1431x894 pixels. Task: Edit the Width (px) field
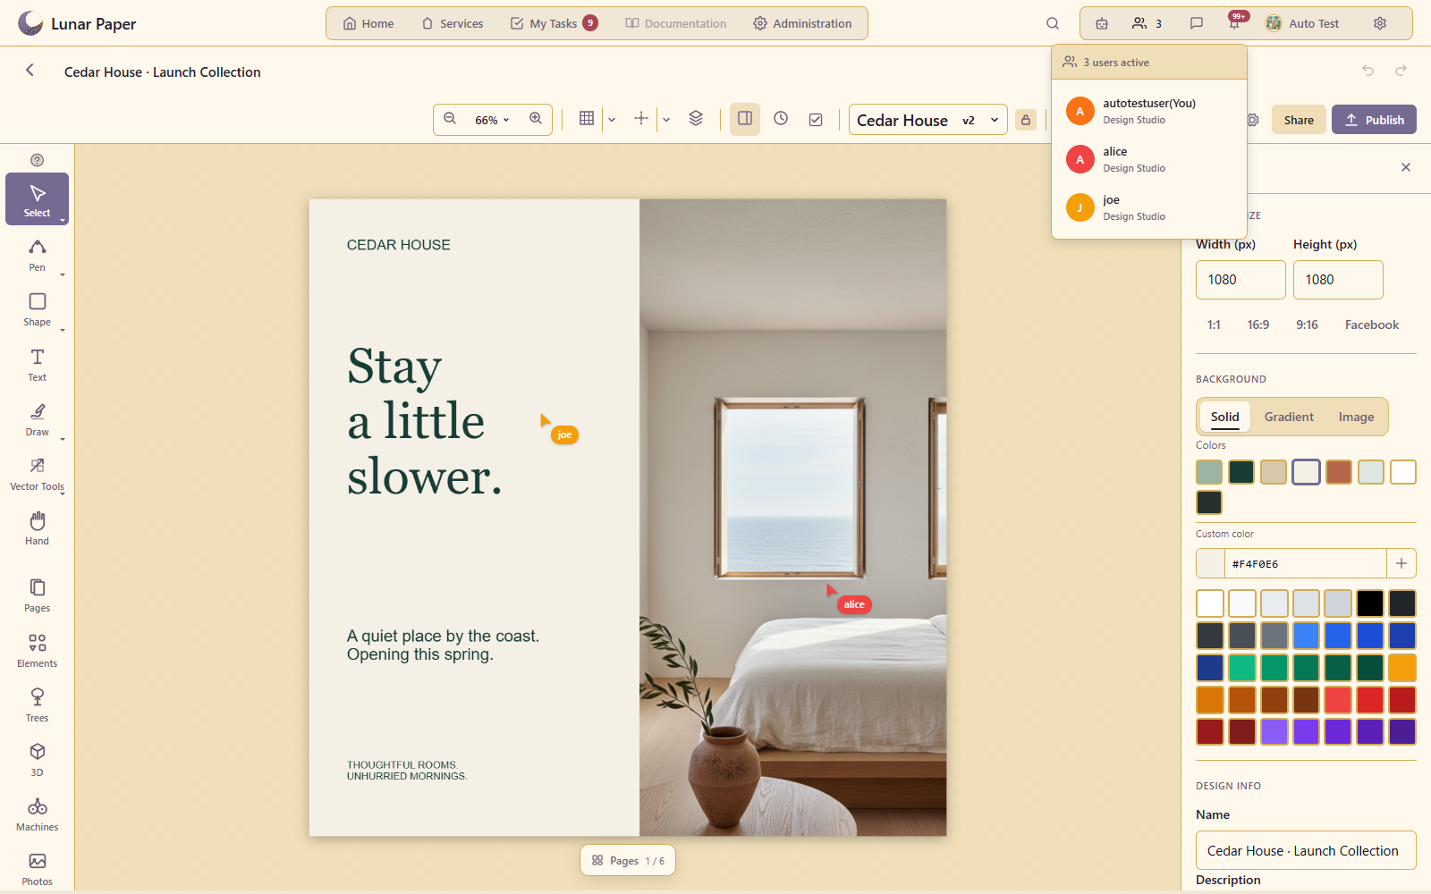click(x=1240, y=280)
